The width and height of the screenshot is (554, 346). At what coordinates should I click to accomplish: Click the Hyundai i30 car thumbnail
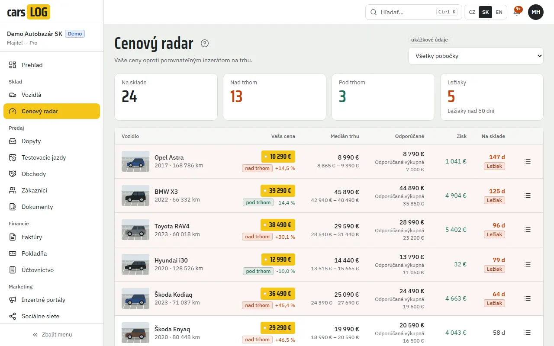click(x=135, y=264)
